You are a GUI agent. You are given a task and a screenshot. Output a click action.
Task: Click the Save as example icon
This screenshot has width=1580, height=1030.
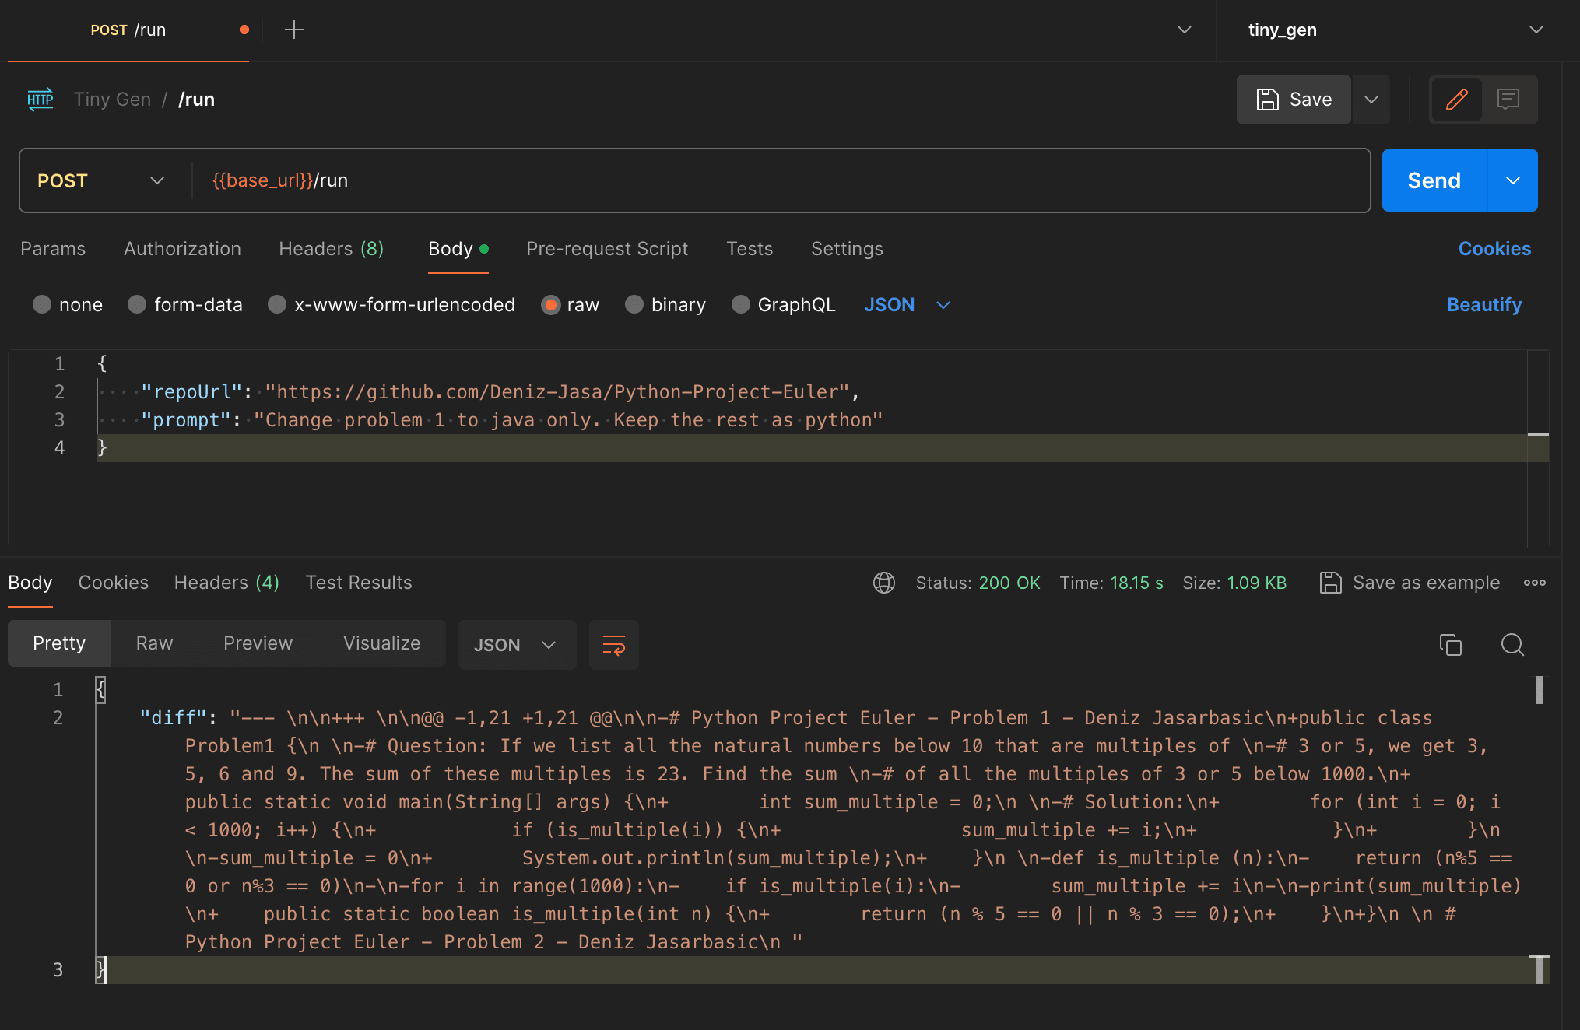pos(1331,583)
